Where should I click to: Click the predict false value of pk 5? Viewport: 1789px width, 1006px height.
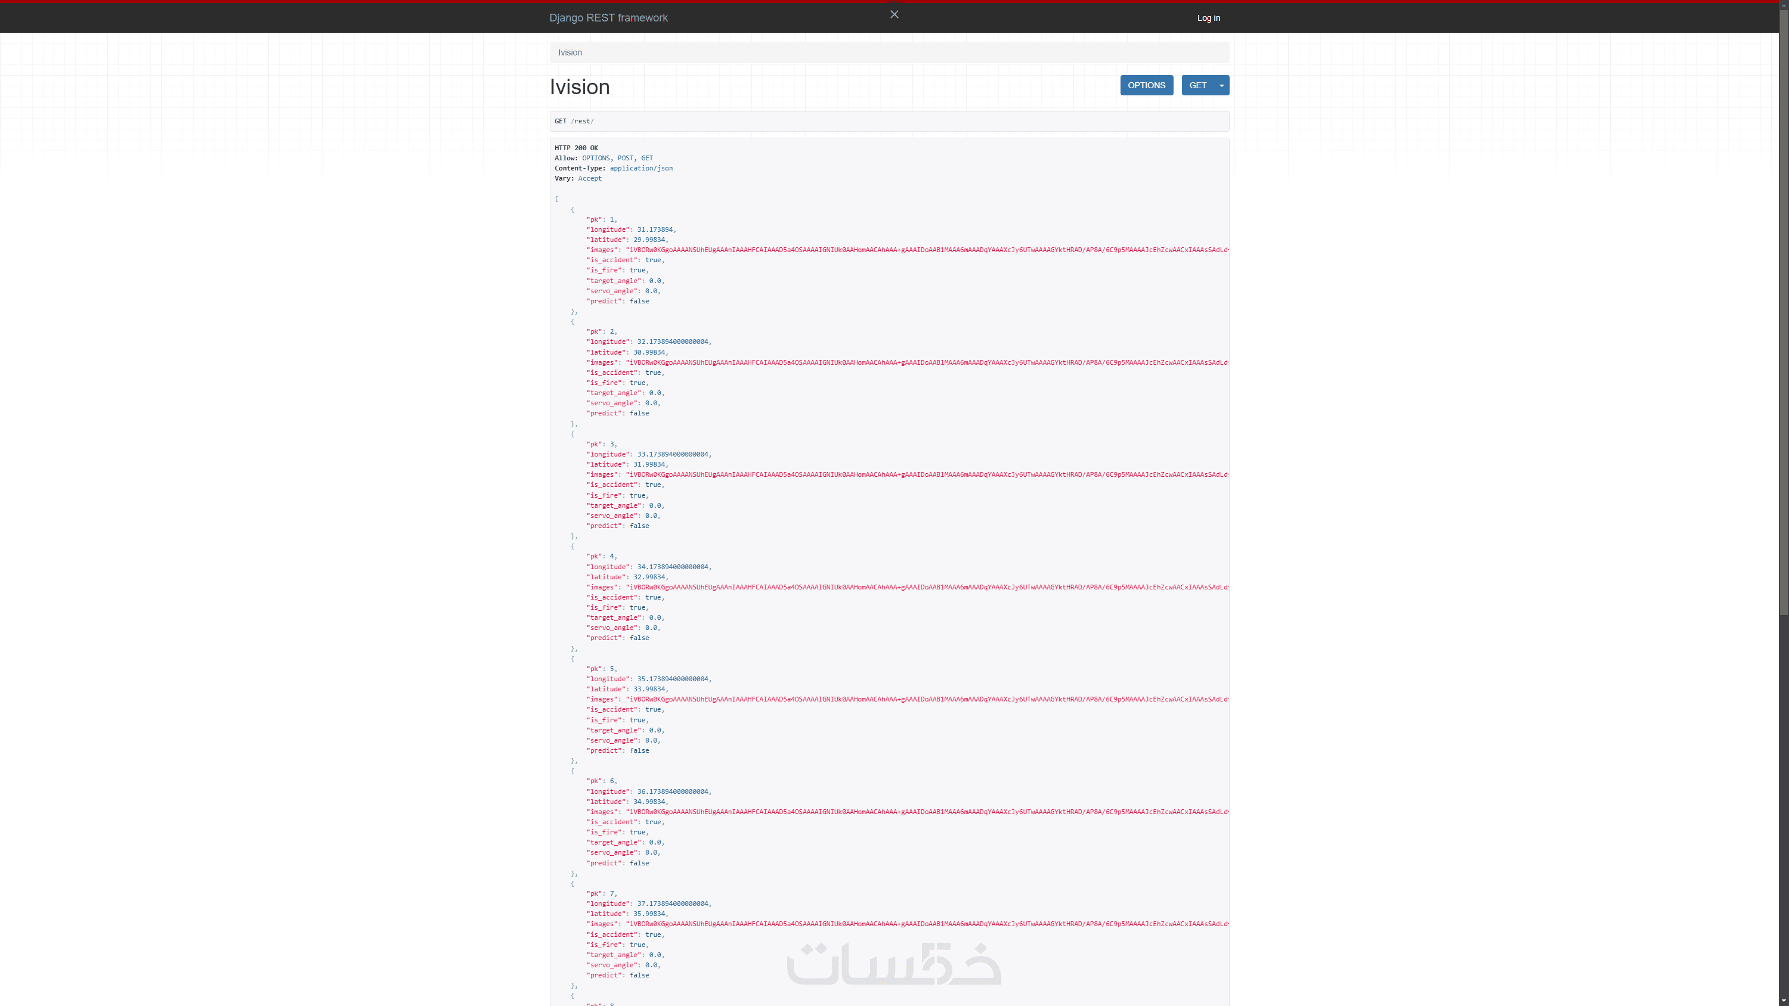pos(639,750)
